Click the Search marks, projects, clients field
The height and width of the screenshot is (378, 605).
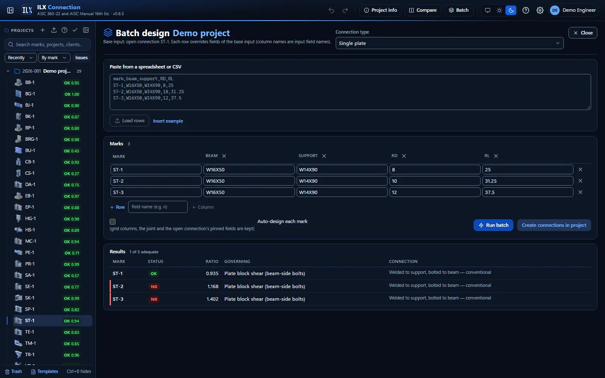[x=47, y=45]
